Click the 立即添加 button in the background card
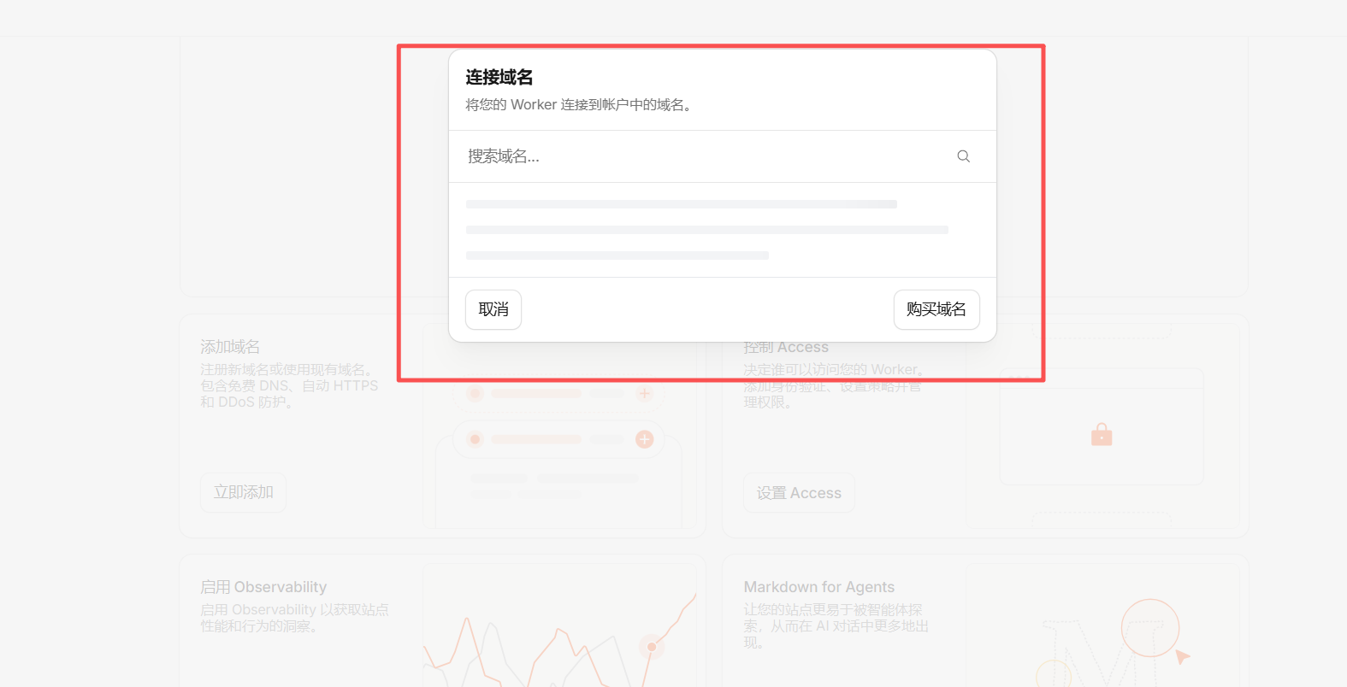Viewport: 1347px width, 687px height. [244, 492]
